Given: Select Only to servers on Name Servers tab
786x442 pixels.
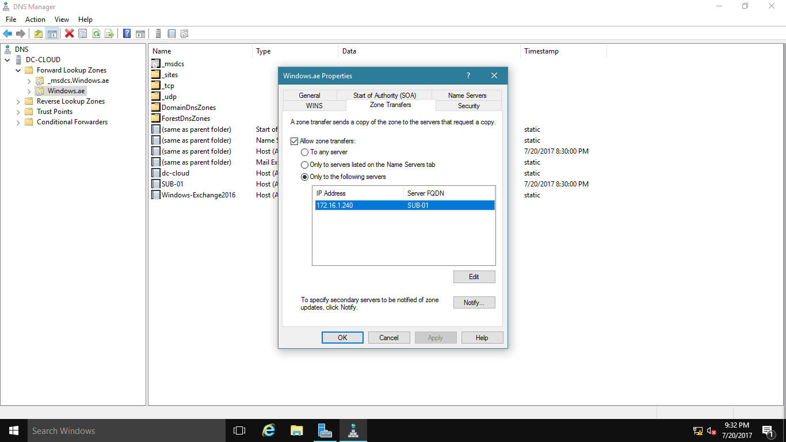Looking at the screenshot, I should [x=305, y=165].
